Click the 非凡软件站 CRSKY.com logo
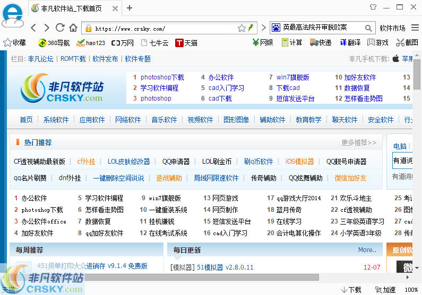422x295 pixels. click(x=62, y=88)
